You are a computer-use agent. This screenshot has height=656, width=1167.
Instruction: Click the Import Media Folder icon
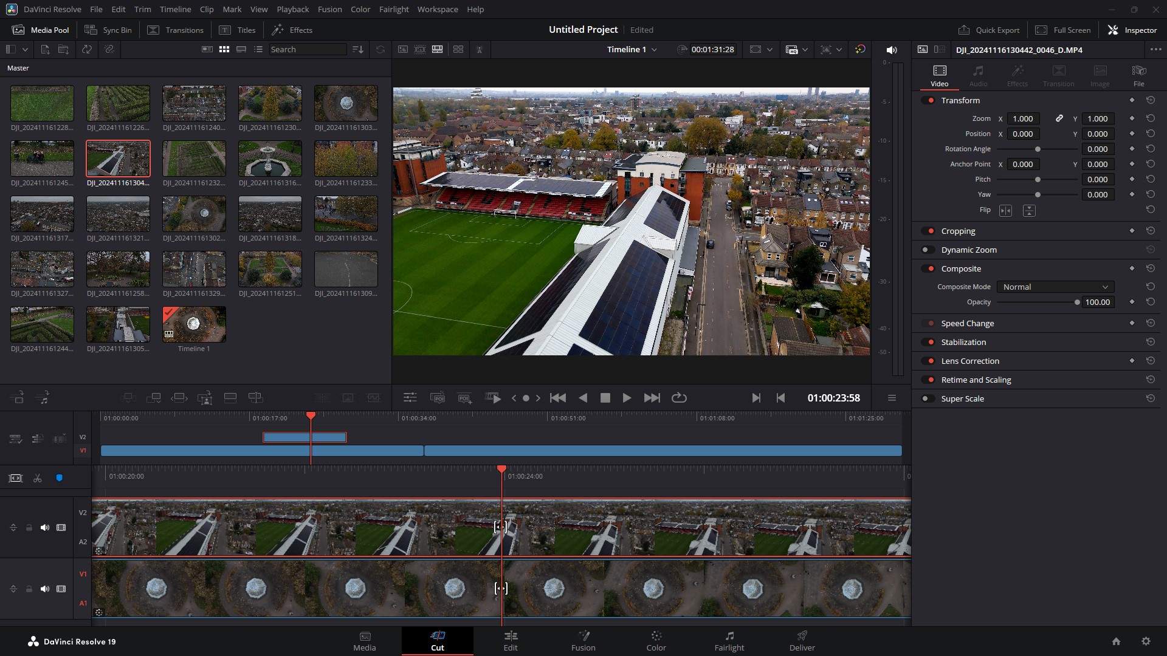click(63, 49)
